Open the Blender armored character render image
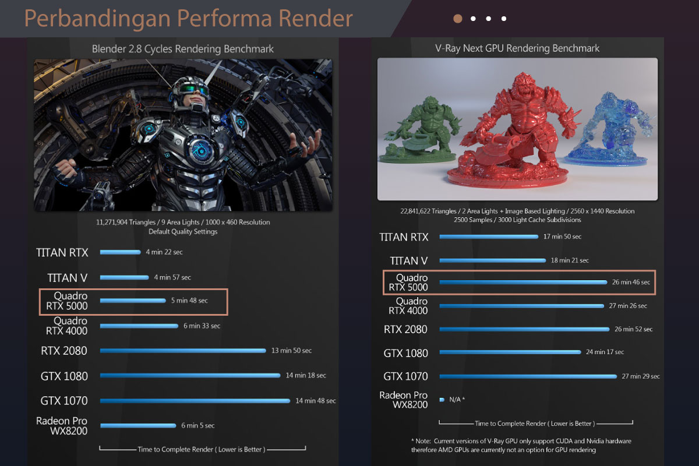Image resolution: width=699 pixels, height=466 pixels. coord(183,135)
